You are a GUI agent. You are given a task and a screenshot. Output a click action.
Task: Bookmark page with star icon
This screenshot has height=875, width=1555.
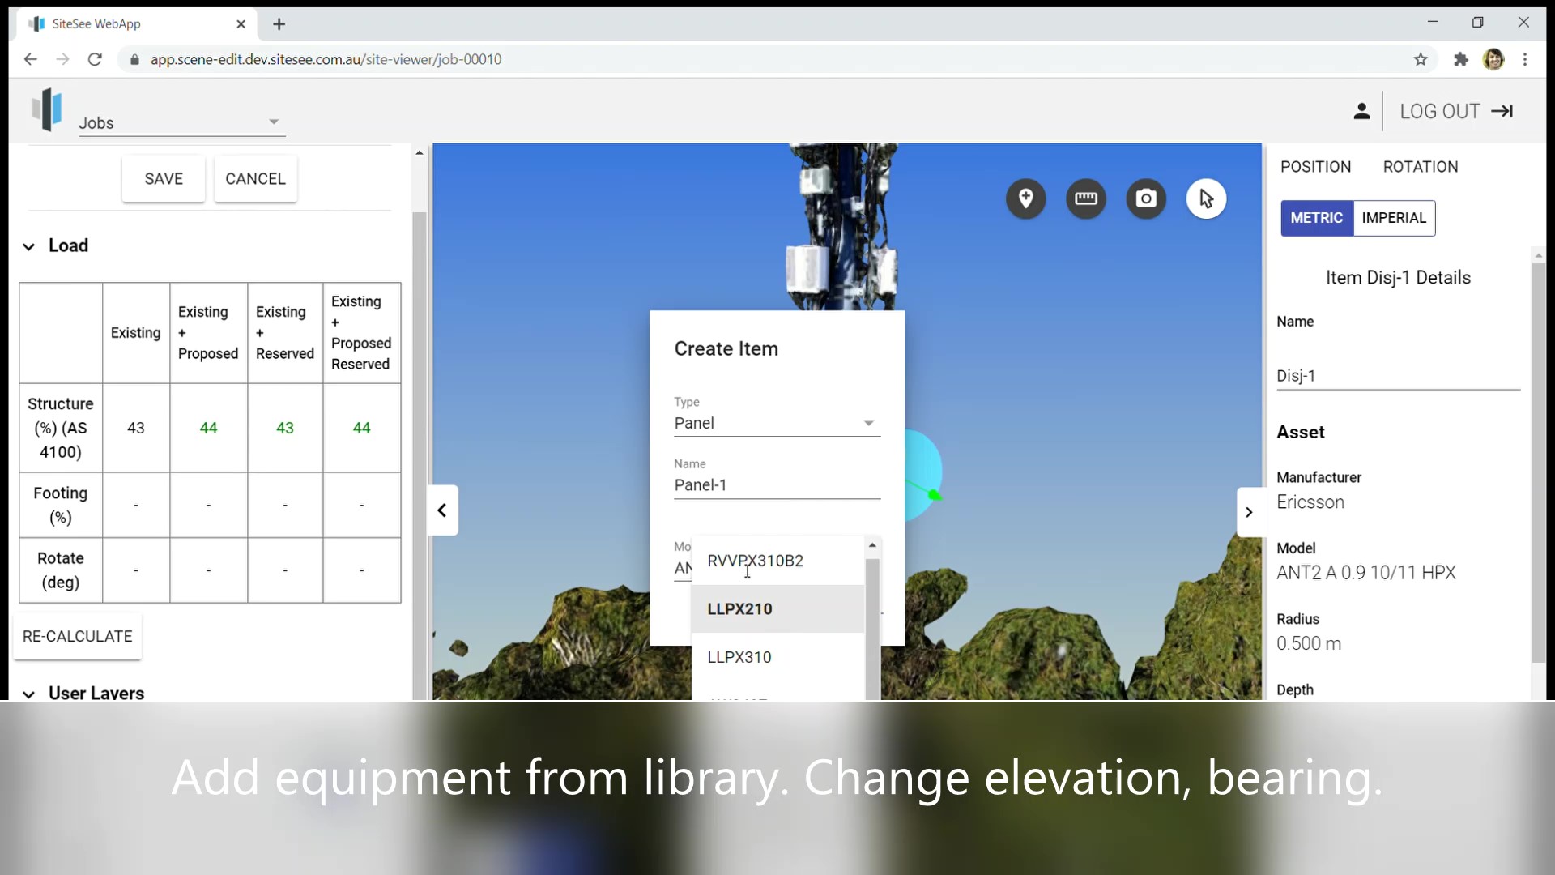click(1421, 59)
